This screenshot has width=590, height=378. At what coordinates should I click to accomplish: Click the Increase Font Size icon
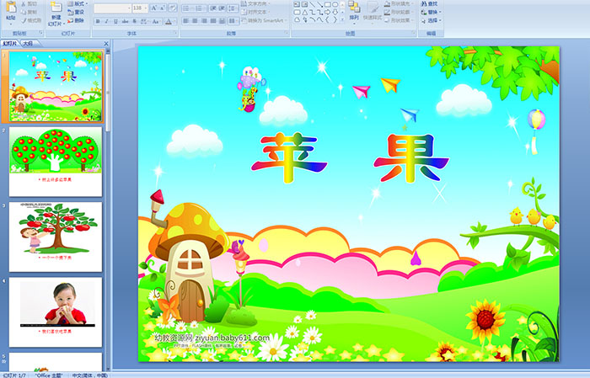pyautogui.click(x=151, y=8)
